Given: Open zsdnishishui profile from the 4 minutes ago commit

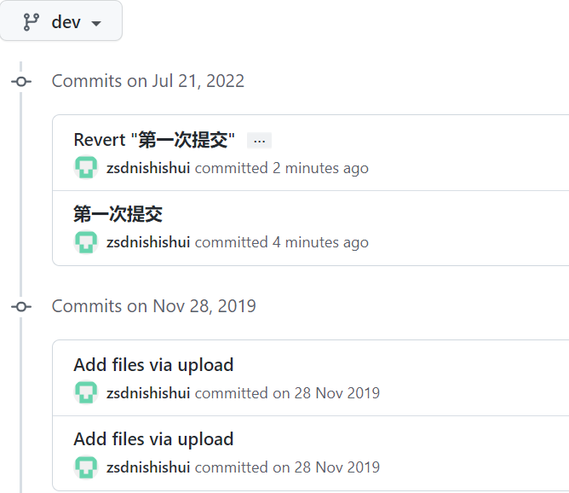Looking at the screenshot, I should coord(148,242).
